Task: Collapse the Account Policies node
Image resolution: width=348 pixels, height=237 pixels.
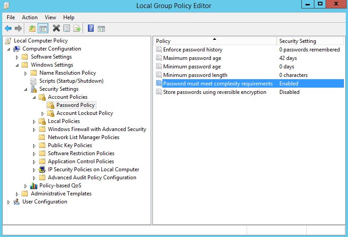Action: click(35, 97)
